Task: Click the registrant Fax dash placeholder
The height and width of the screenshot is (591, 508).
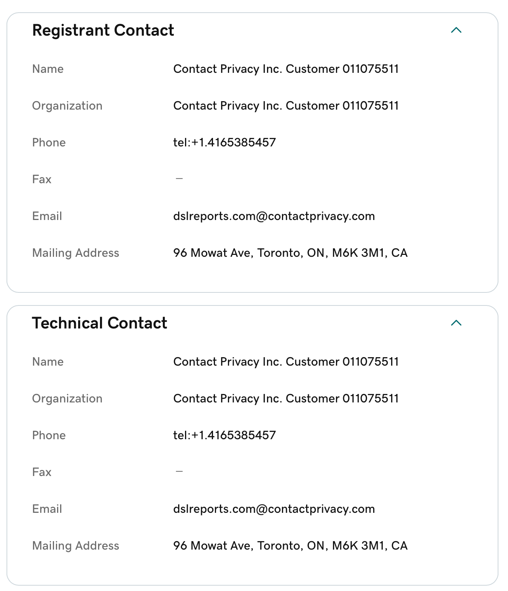Action: (x=179, y=179)
